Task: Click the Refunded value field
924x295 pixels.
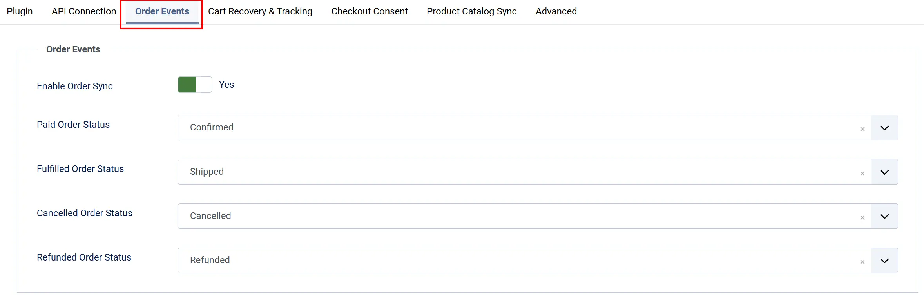Action: [525, 260]
